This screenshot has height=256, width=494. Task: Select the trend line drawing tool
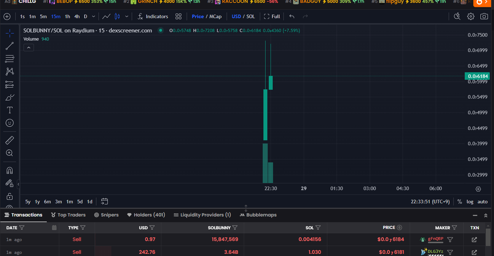click(9, 46)
